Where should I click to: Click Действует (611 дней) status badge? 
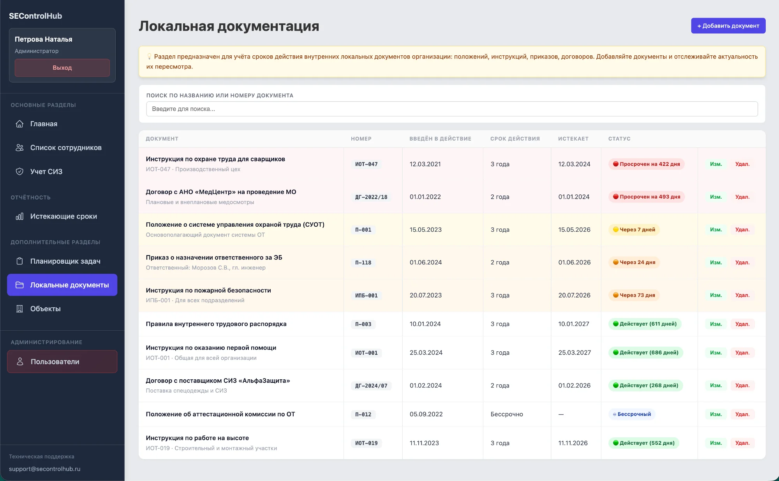click(x=645, y=324)
